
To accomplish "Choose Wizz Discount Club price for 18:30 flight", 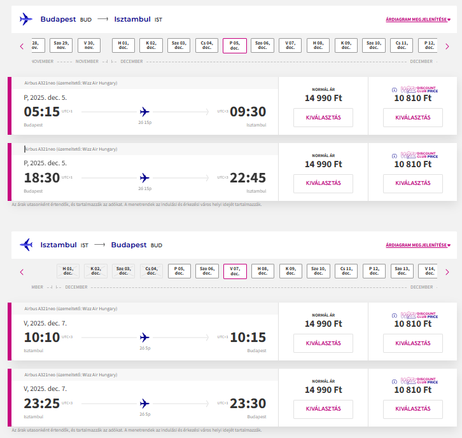I will click(x=412, y=184).
